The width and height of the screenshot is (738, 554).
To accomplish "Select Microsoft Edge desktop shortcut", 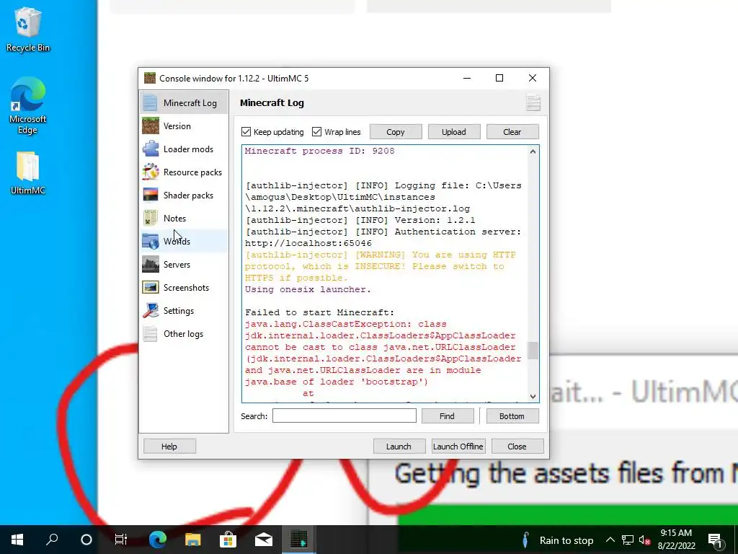I will (28, 106).
